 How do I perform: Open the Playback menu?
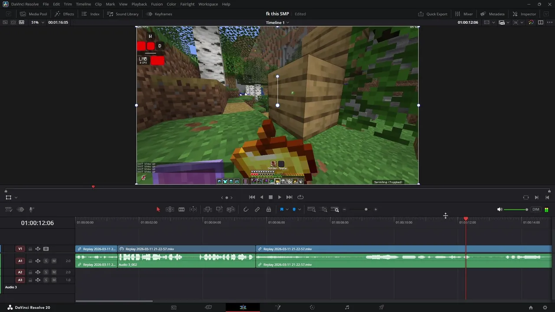(139, 4)
